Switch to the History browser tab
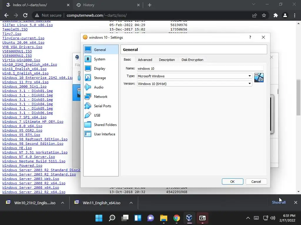Image resolution: width=301 pixels, height=225 pixels. coord(108,5)
